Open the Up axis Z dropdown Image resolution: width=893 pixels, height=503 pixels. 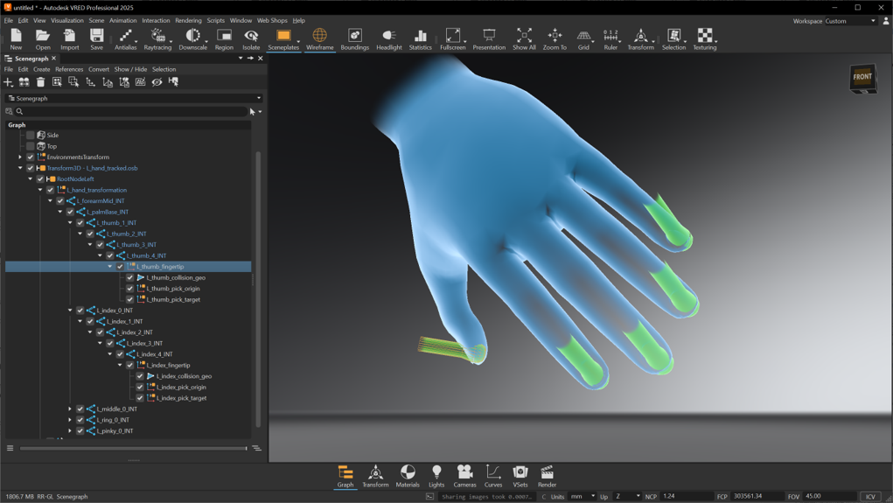[626, 497]
